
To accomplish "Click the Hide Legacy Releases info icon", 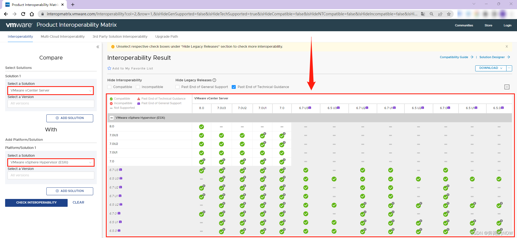I will (214, 80).
